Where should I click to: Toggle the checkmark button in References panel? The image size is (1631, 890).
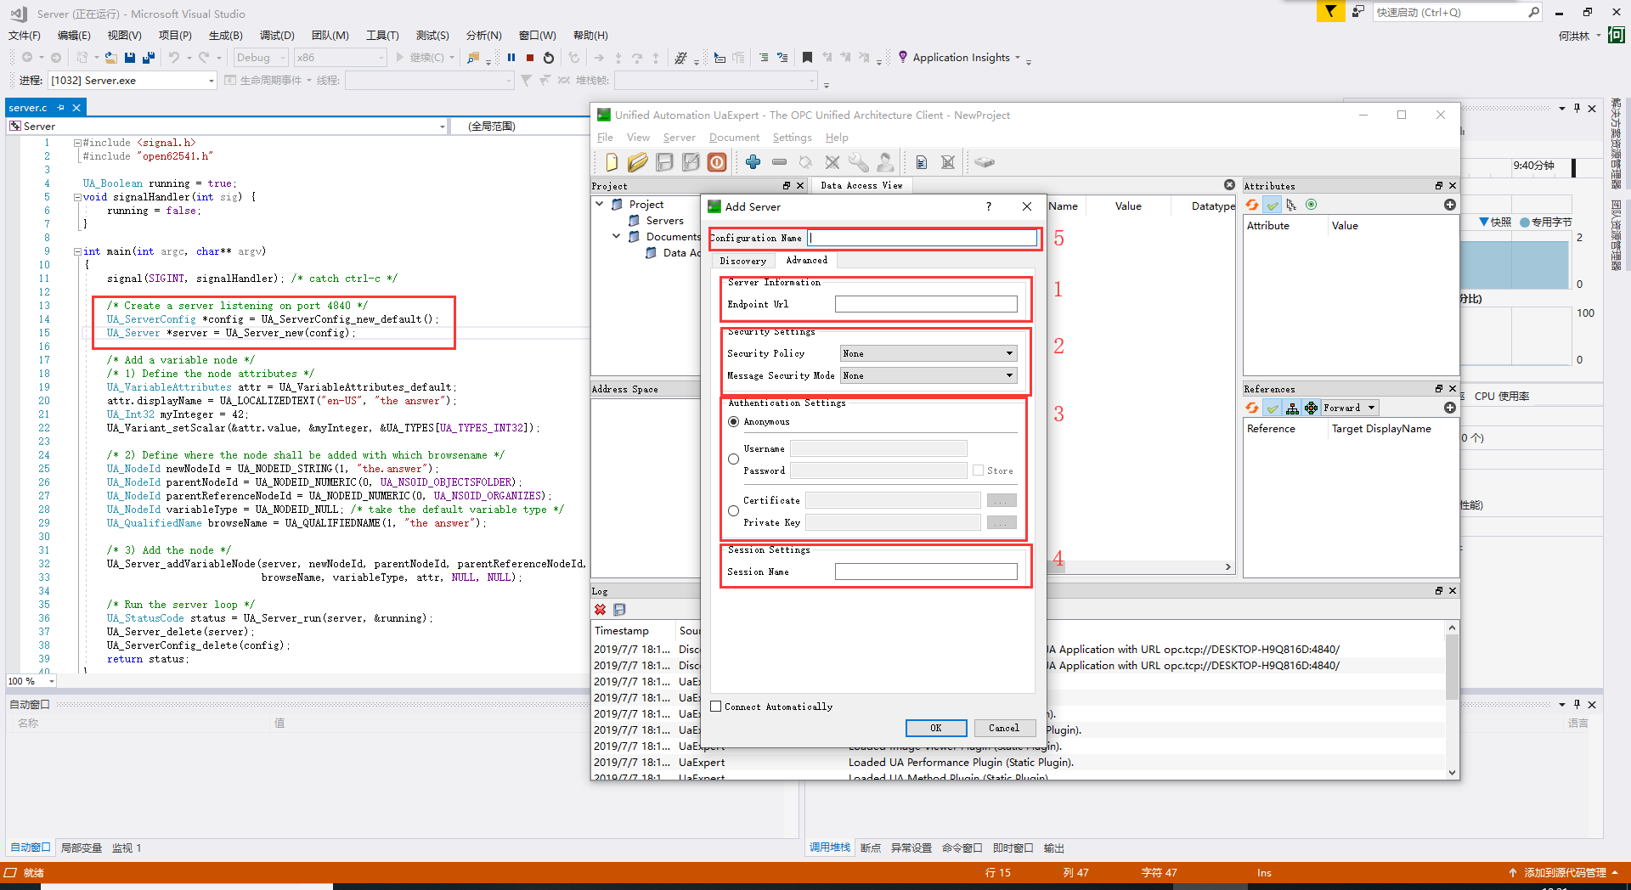[1273, 408]
